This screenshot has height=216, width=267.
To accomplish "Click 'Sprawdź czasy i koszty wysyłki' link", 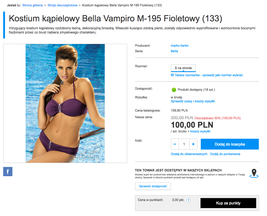I will coord(193,101).
